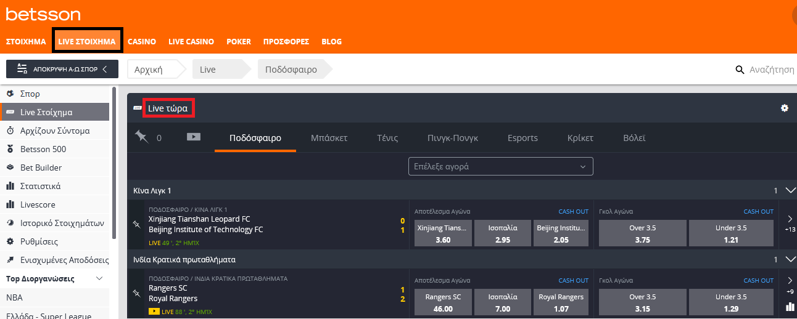This screenshot has height=319, width=797.
Task: Click the pinned events pin icon
Action: [142, 137]
